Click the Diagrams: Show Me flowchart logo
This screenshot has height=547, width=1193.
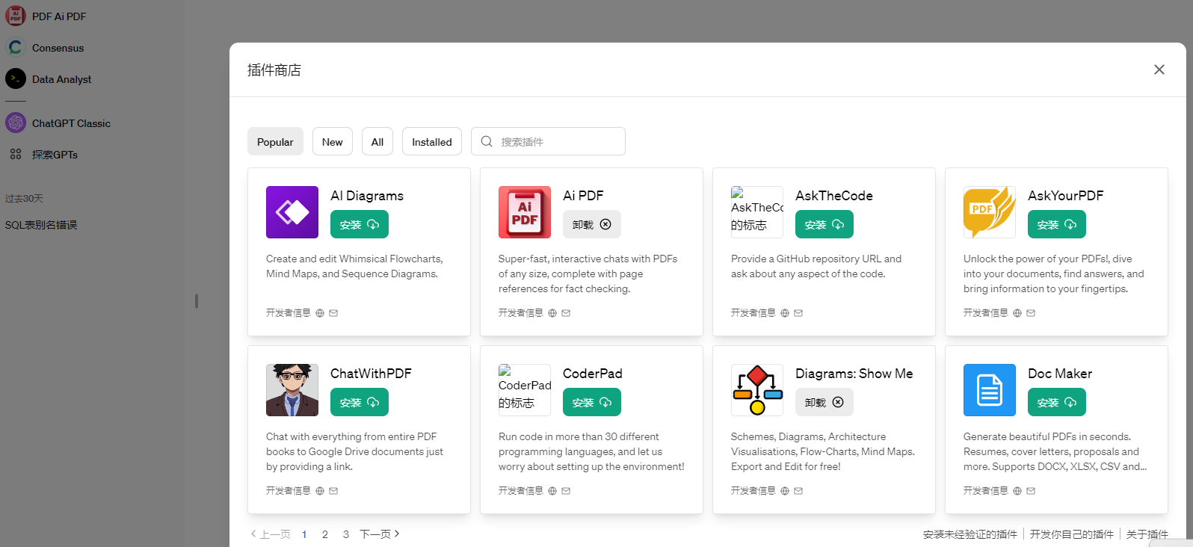(x=757, y=390)
